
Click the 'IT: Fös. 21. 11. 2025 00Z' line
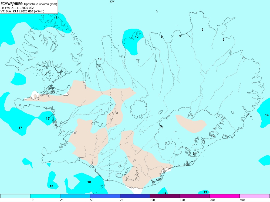(17, 8)
